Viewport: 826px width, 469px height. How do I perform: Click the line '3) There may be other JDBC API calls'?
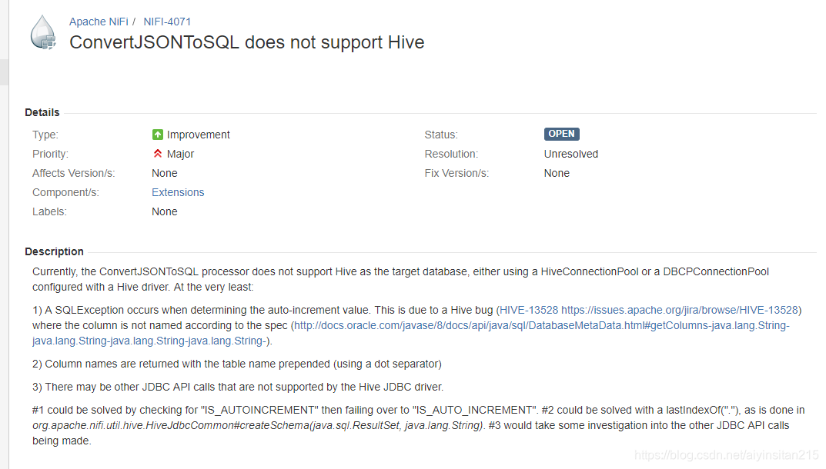pos(238,387)
